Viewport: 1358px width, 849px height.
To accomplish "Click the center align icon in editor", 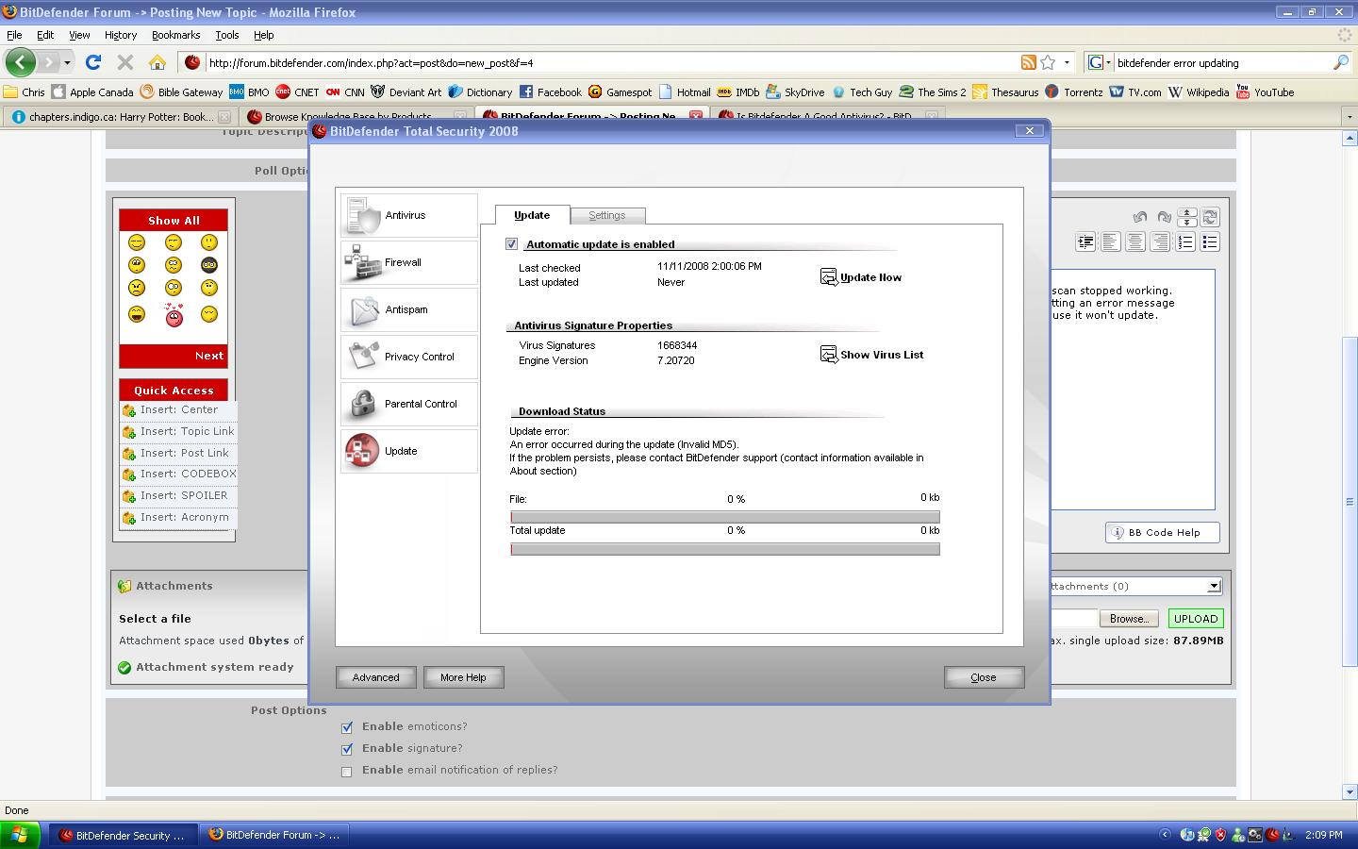I will tap(1135, 242).
